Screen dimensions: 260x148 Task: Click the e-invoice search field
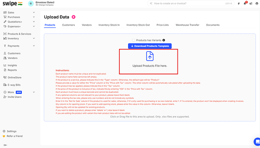(x=191, y=3)
